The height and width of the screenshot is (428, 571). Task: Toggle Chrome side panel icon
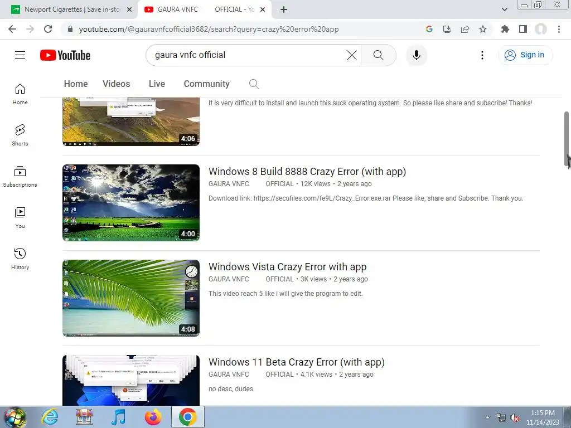[x=523, y=29]
